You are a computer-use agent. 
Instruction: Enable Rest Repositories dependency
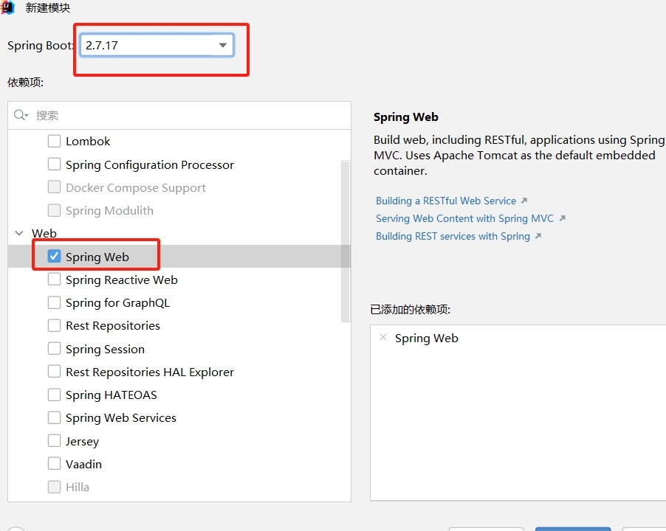click(x=54, y=325)
